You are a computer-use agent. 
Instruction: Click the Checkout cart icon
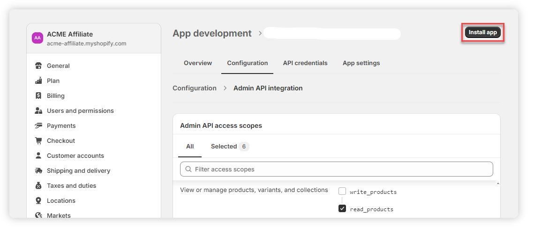38,141
